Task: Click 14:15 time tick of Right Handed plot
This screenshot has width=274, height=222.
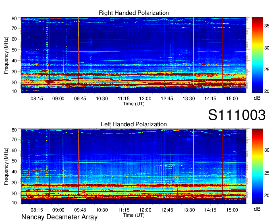Action: pyautogui.click(x=210, y=99)
